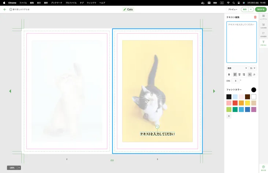The image size is (268, 173).
Task: Switch to the テキスト sidebar tab
Action: point(263,43)
